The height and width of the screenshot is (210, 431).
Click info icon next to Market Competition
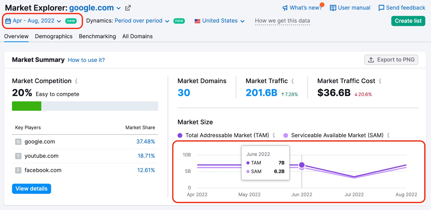(x=77, y=81)
